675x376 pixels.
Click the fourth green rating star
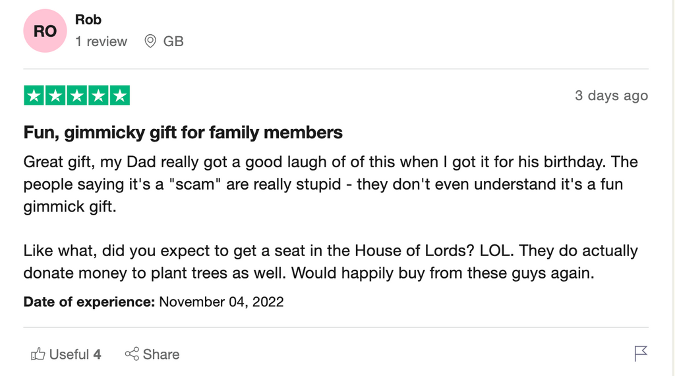click(x=98, y=95)
